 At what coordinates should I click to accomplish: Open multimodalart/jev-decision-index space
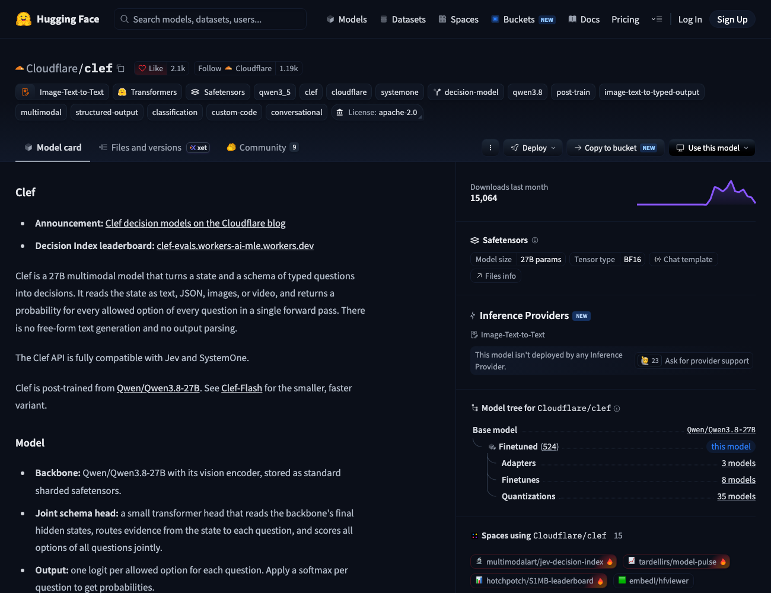tap(544, 562)
